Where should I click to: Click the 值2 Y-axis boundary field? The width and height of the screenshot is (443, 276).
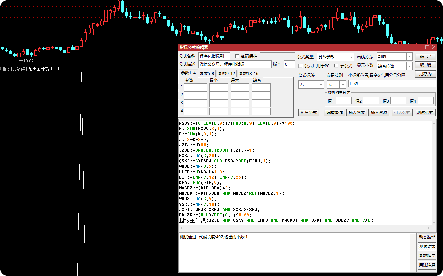click(x=371, y=101)
